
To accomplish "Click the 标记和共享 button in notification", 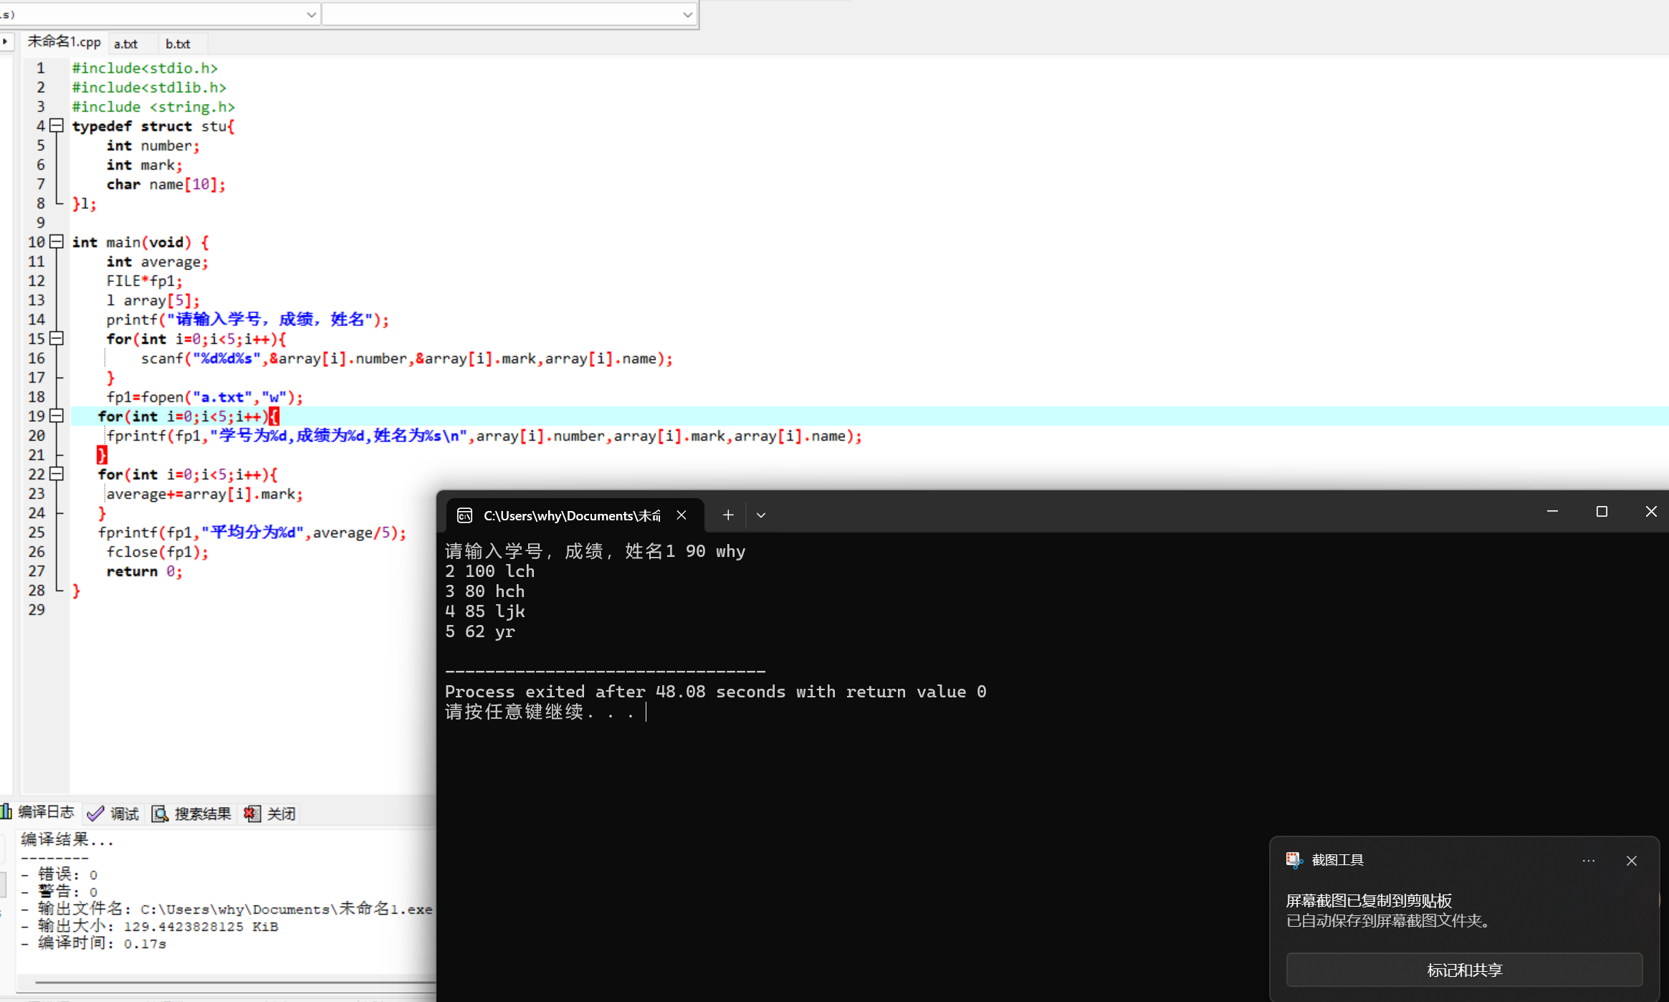I will point(1464,970).
